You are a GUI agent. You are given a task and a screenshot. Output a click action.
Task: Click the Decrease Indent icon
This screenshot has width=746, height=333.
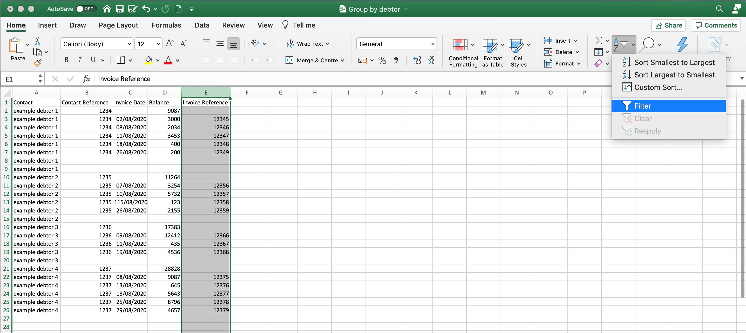point(255,60)
